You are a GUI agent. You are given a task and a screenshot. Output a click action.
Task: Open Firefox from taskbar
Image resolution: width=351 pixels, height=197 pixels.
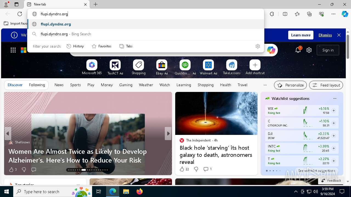point(140,192)
